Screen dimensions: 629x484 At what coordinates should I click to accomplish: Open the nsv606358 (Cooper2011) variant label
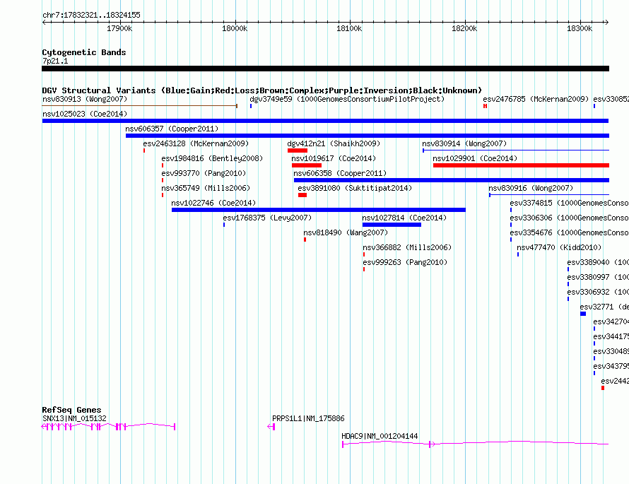[340, 173]
